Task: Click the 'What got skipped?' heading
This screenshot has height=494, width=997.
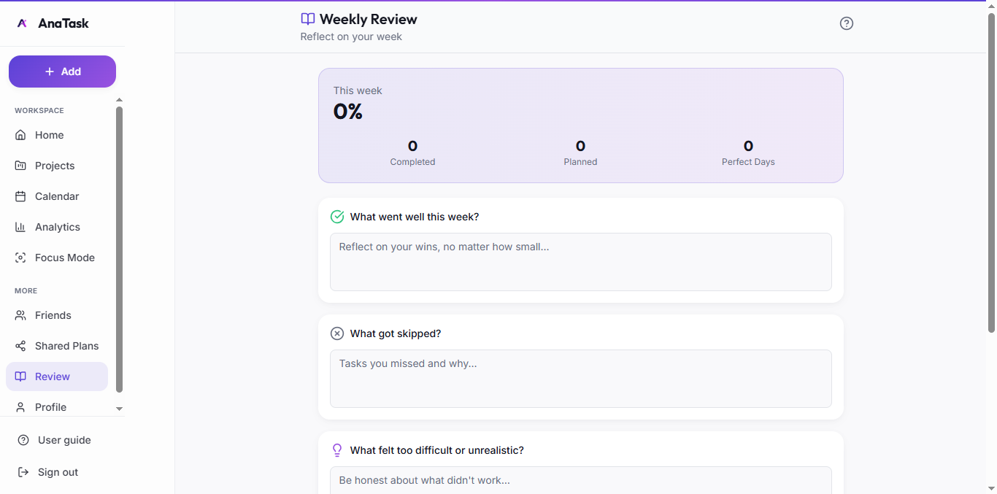Action: [x=396, y=333]
